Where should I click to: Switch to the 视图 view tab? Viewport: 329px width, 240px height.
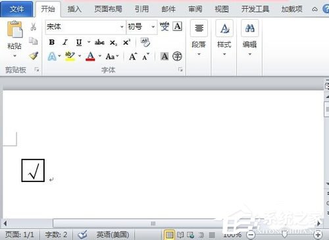tap(222, 9)
